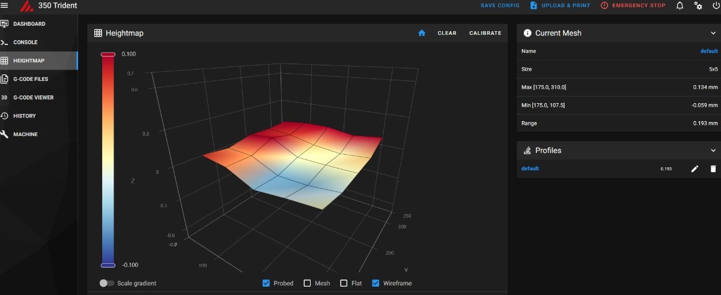Adjust the lower -0.100 gradient slider handle
This screenshot has height=295, width=721.
coord(108,265)
